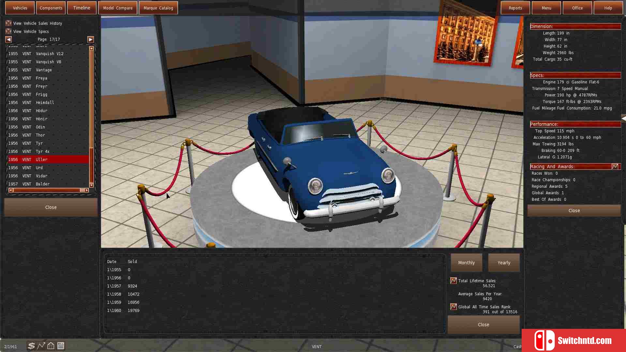Screen dimensions: 626x352
Task: Select 1956 VENT Vidar
Action: (x=48, y=176)
